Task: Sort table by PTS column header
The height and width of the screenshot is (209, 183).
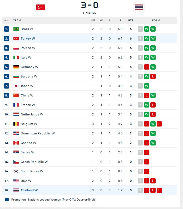Action: pyautogui.click(x=131, y=20)
